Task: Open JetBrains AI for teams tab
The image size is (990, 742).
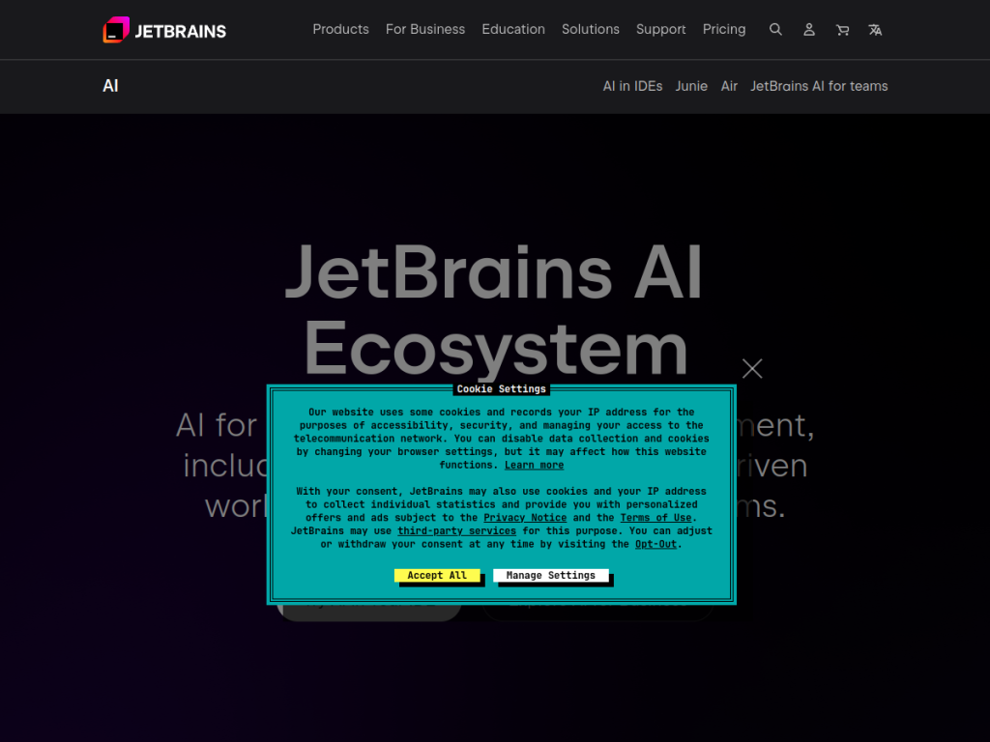Action: [819, 86]
